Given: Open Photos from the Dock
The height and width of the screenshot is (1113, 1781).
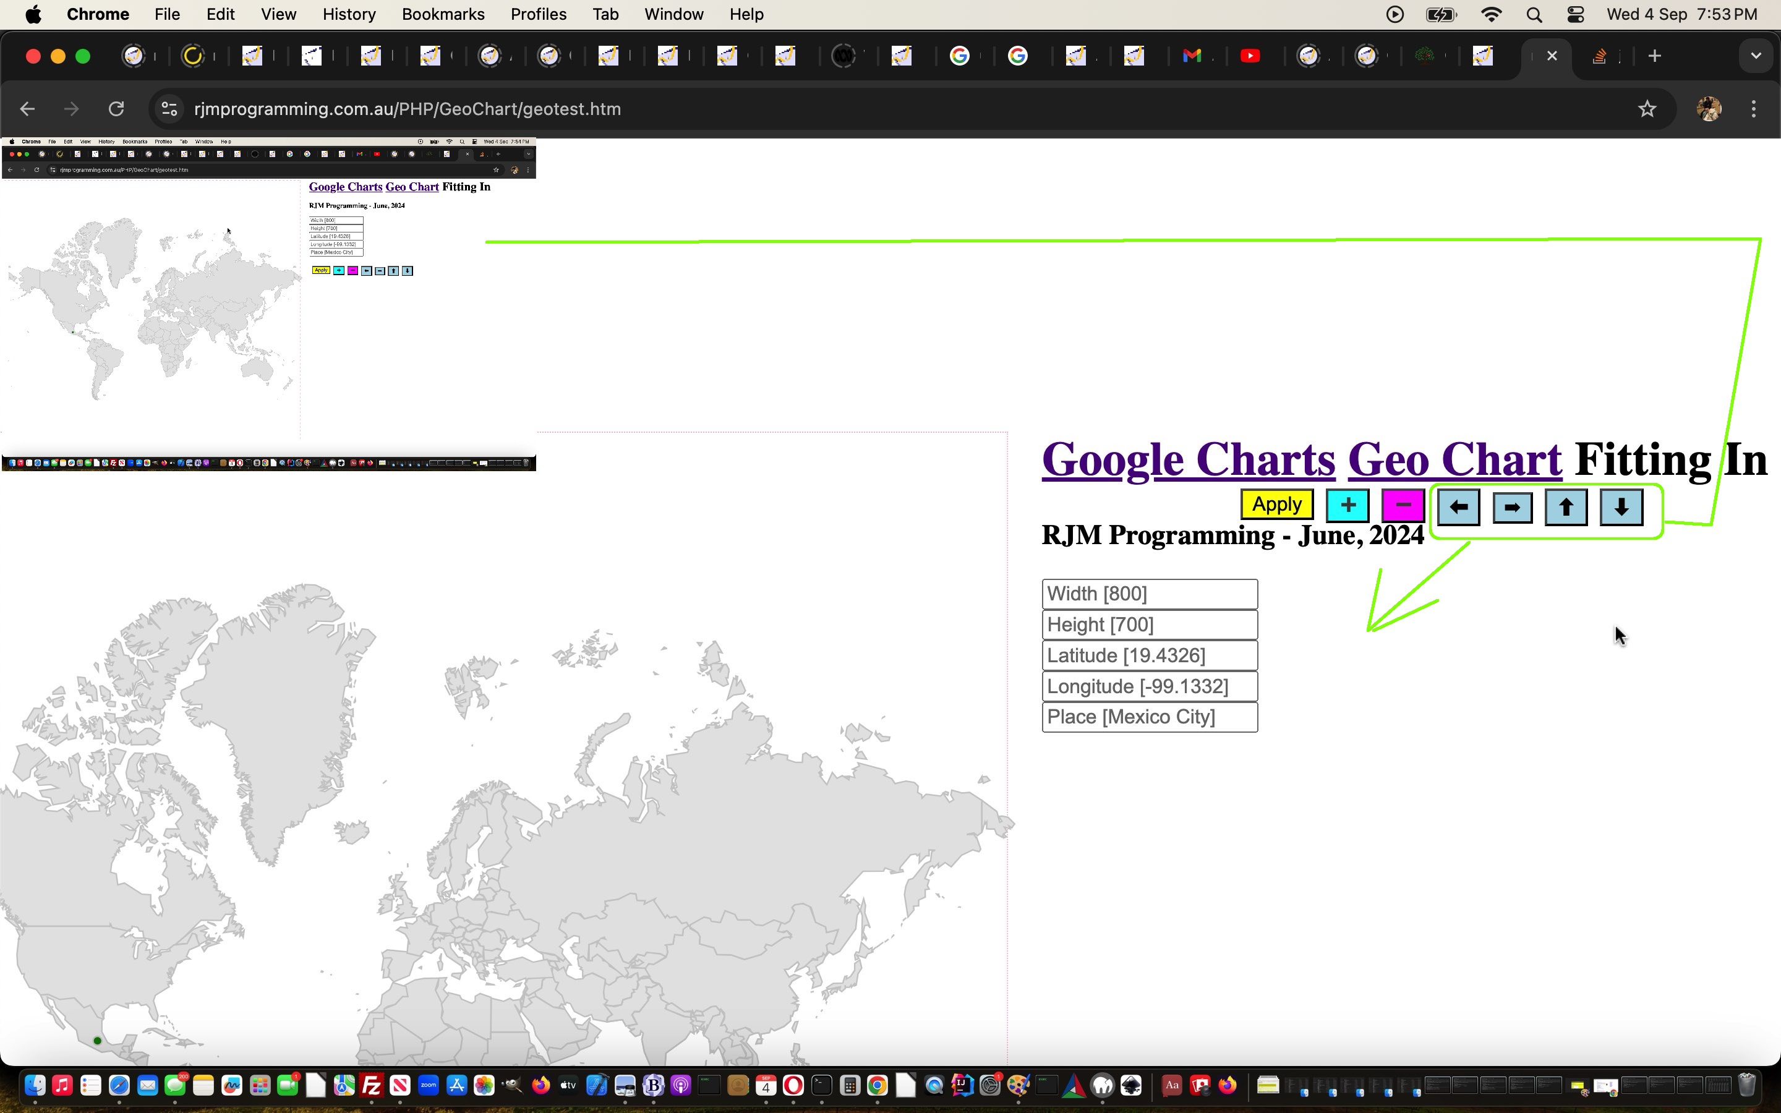Looking at the screenshot, I should coord(484,1085).
